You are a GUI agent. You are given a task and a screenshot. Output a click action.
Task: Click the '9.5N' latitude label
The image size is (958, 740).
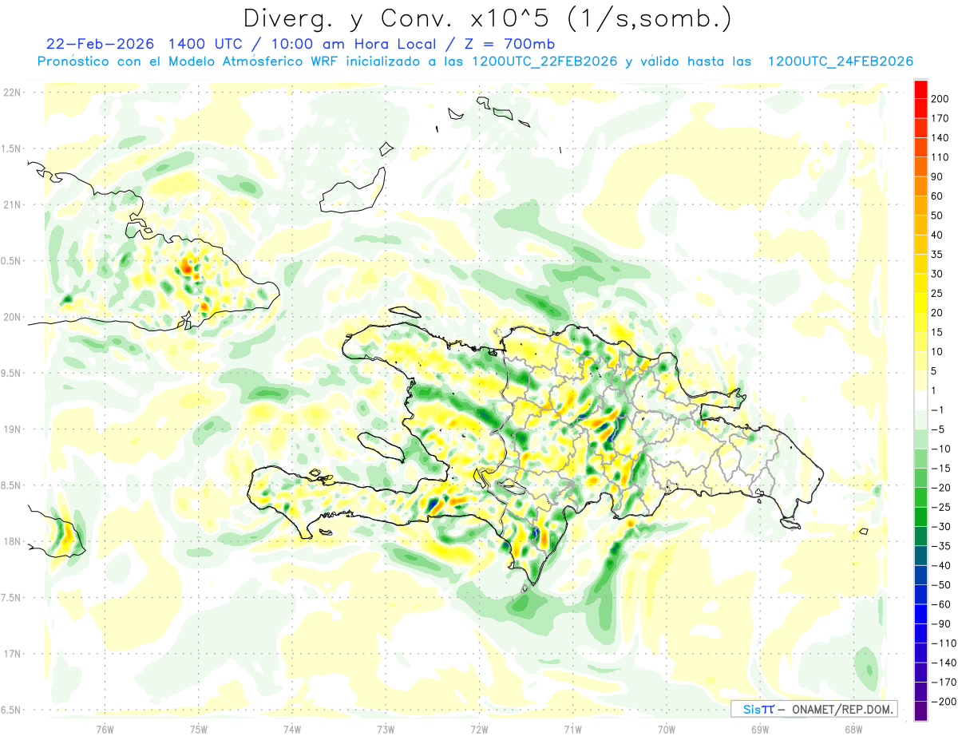[11, 373]
